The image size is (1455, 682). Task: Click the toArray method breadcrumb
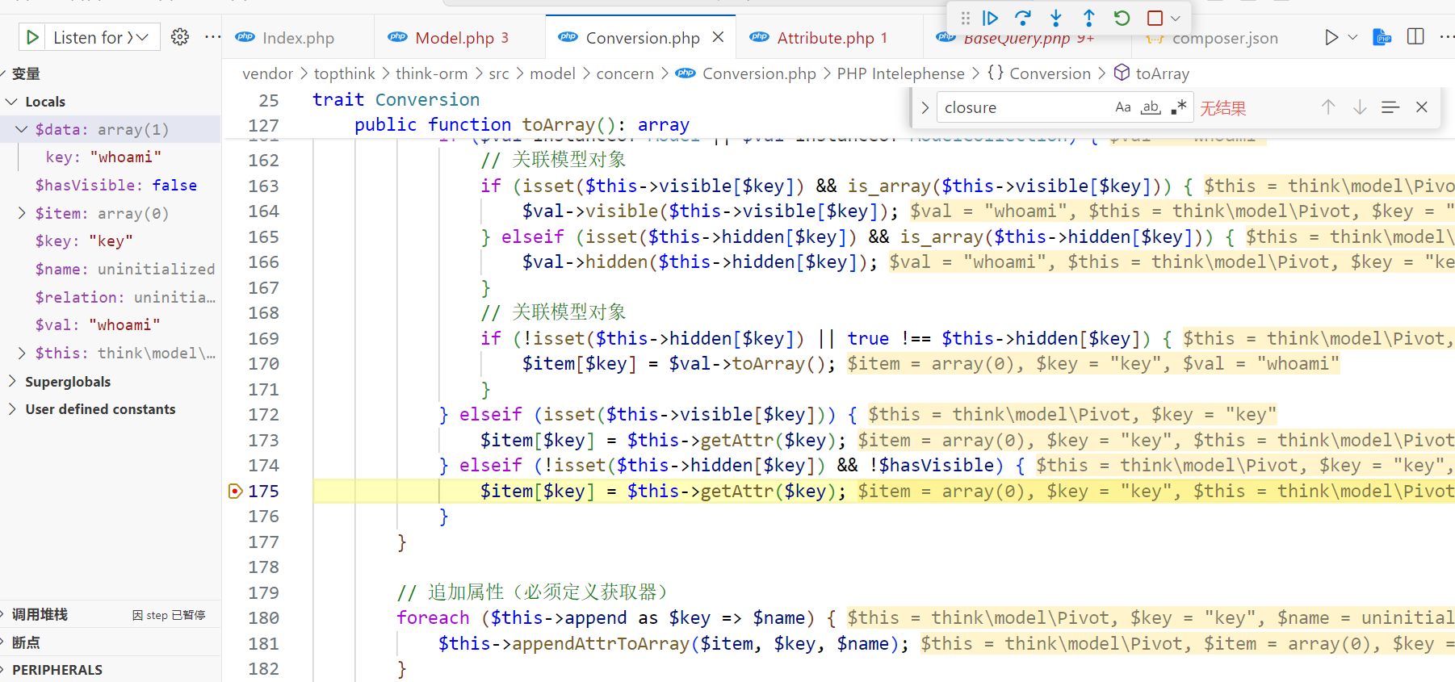[x=1162, y=73]
